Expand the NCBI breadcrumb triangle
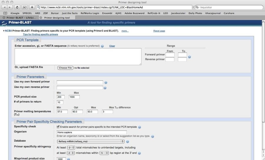This screenshot has width=265, height=160. [x=4, y=31]
